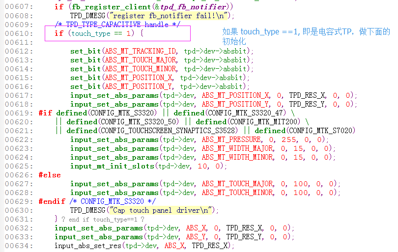398x252 pixels.
Task: Click CONFIG_MTK_S7020 macro
Action: pyautogui.click(x=321, y=131)
